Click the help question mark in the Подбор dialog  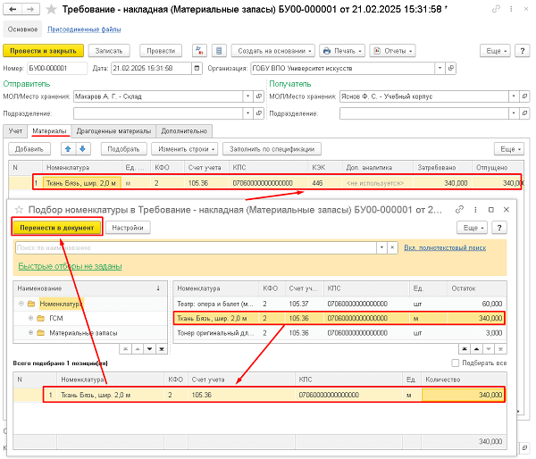click(x=500, y=228)
